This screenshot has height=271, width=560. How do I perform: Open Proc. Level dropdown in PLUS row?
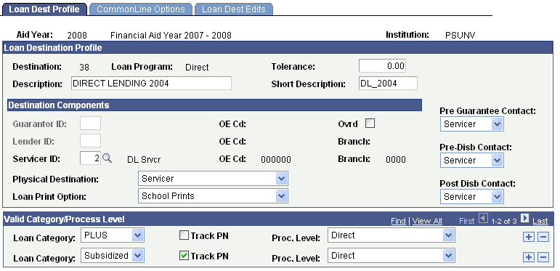click(x=391, y=235)
